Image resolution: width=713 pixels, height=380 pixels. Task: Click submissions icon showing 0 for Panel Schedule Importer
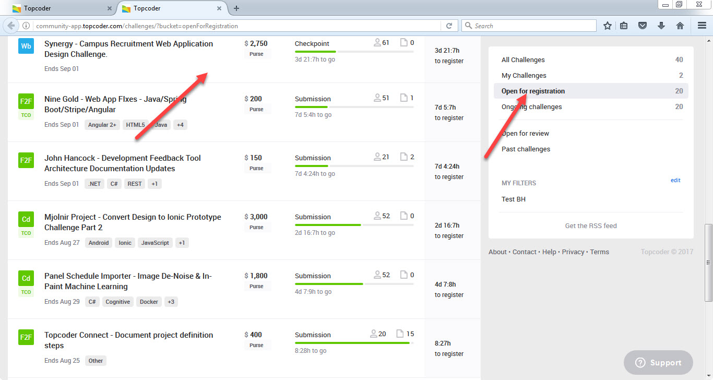tap(403, 275)
